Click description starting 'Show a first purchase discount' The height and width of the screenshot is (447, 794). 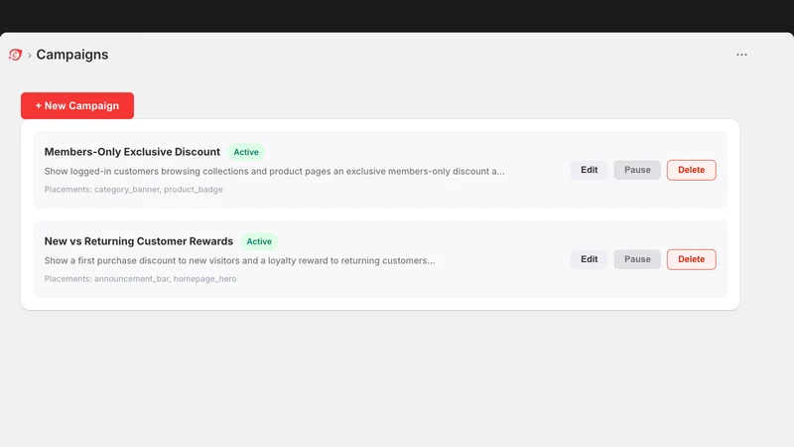(239, 260)
